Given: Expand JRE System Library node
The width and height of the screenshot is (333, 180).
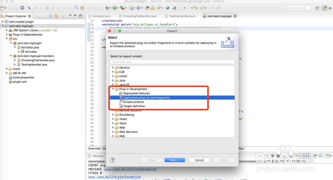Looking at the screenshot, I should [7, 30].
